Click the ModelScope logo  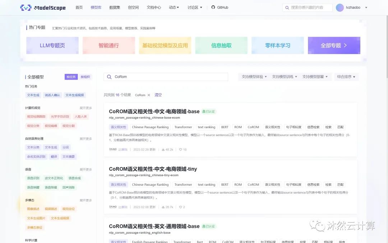click(x=43, y=8)
